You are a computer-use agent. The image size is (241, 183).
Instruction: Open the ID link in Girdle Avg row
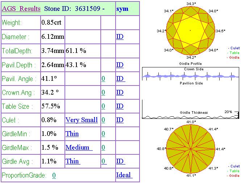(121, 161)
